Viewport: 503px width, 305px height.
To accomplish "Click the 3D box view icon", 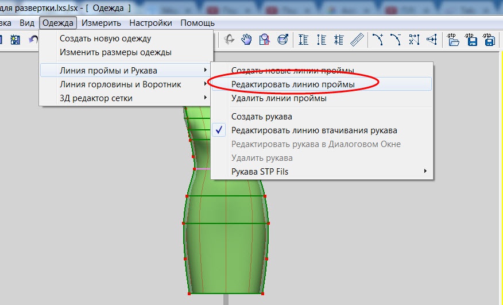I will click(x=283, y=40).
